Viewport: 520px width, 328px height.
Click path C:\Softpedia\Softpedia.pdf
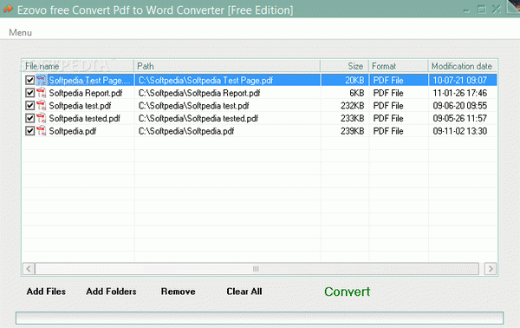coord(186,131)
